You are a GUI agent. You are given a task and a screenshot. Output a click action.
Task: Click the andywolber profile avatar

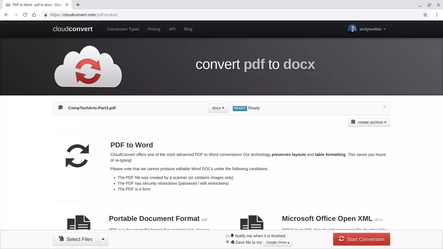click(x=352, y=29)
